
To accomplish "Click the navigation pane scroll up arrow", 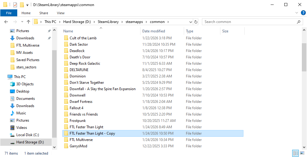I will click(x=54, y=30).
